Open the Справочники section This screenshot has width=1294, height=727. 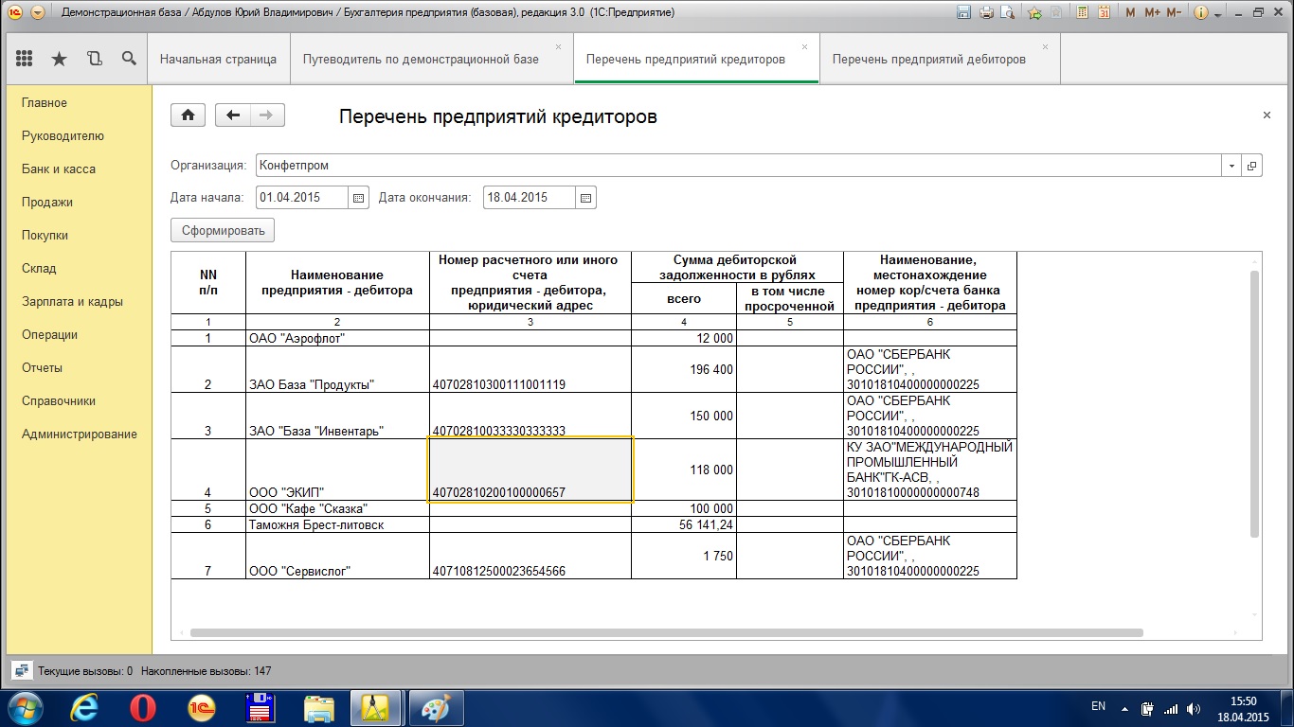[59, 400]
